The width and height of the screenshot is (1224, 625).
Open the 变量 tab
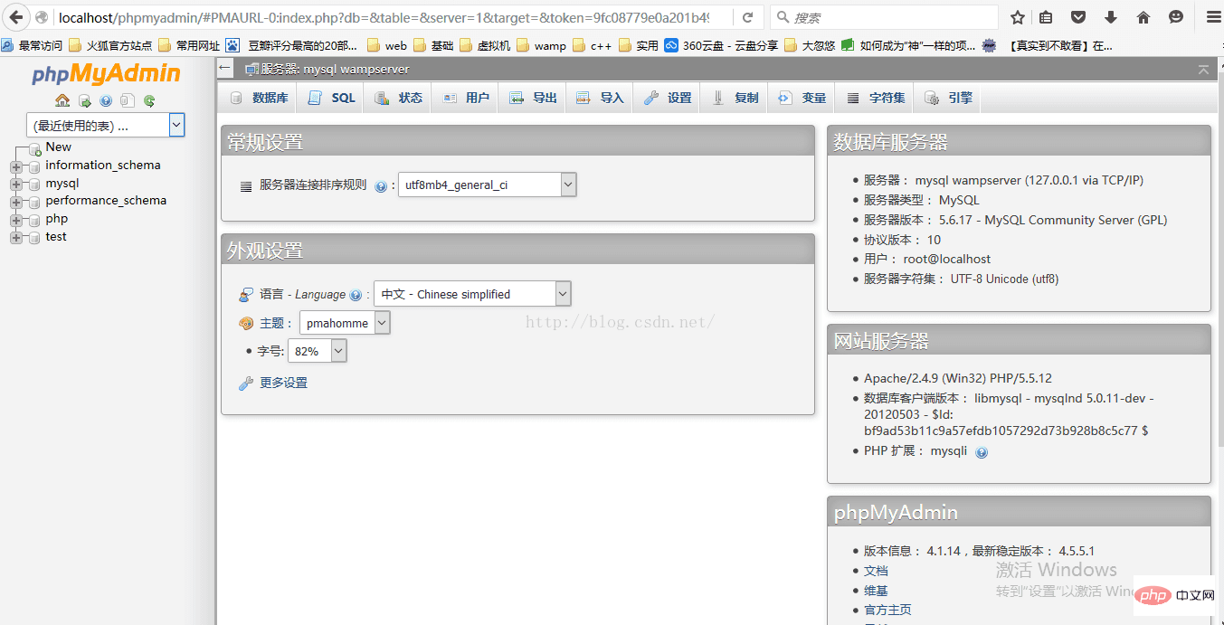click(x=802, y=98)
